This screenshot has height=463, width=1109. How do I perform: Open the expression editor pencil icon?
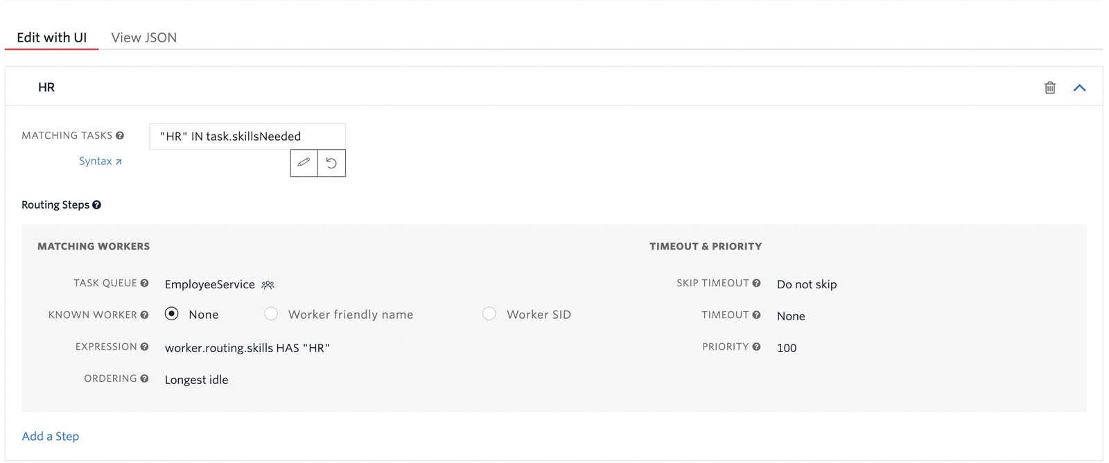coord(303,163)
